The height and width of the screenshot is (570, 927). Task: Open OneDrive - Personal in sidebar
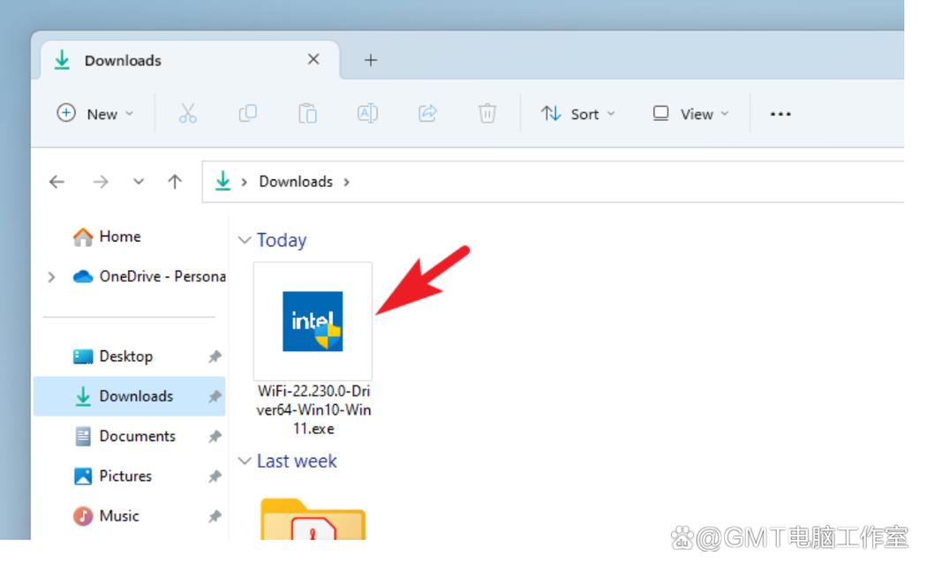pyautogui.click(x=149, y=276)
